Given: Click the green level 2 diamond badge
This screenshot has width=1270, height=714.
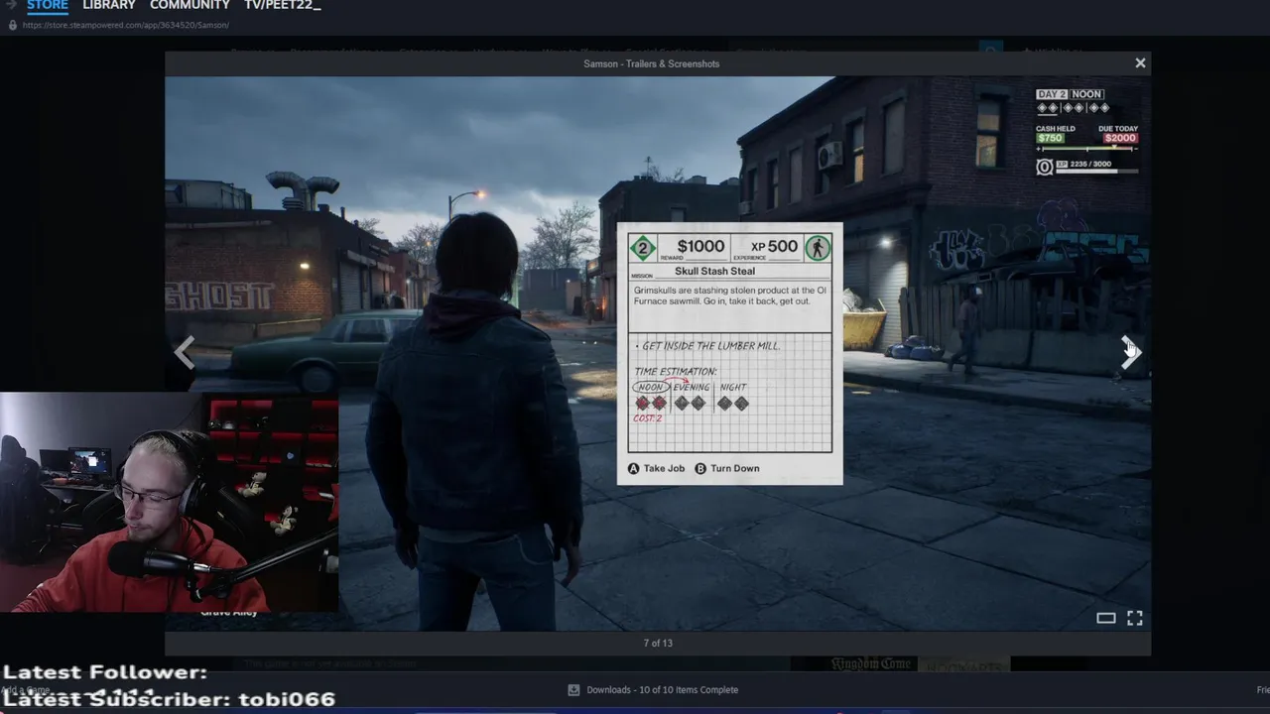Looking at the screenshot, I should 643,247.
